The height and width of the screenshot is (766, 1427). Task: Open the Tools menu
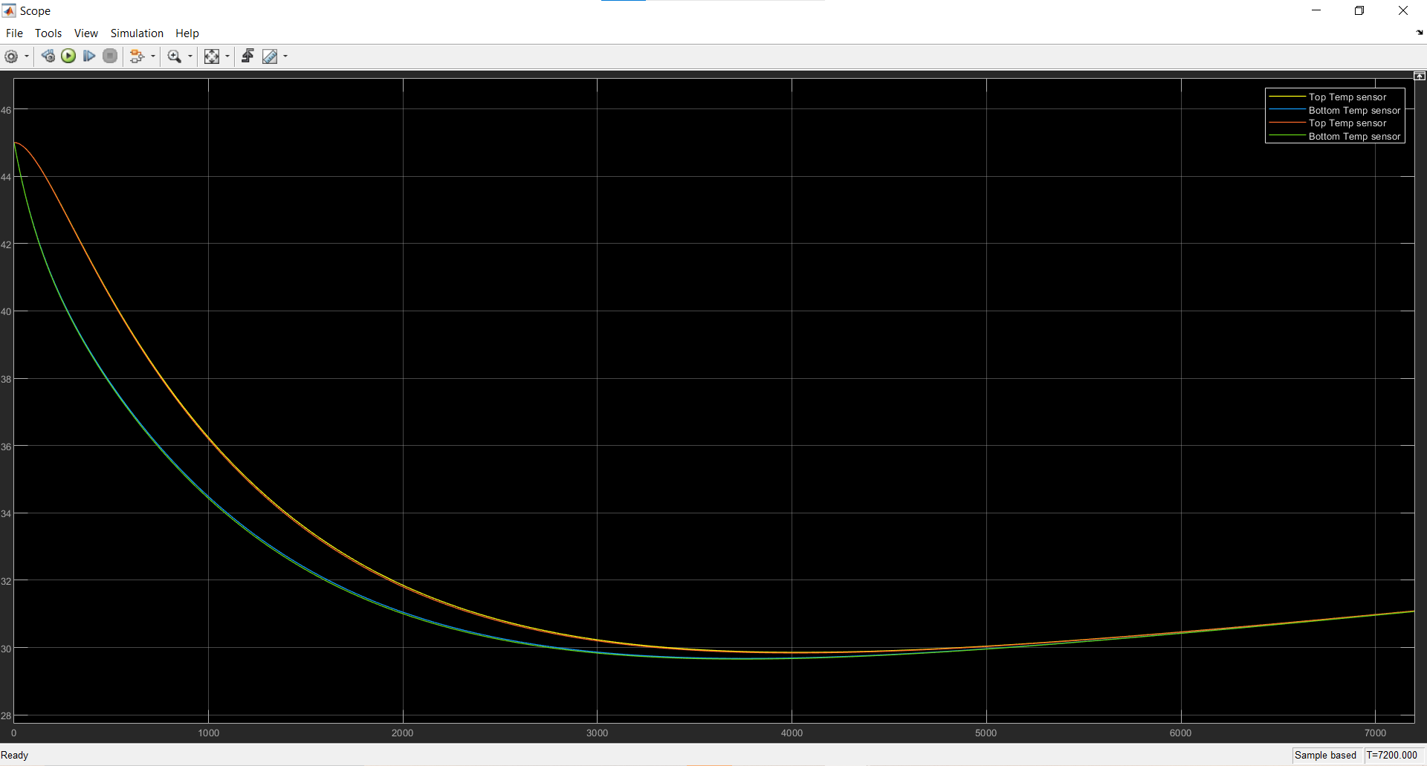[48, 33]
